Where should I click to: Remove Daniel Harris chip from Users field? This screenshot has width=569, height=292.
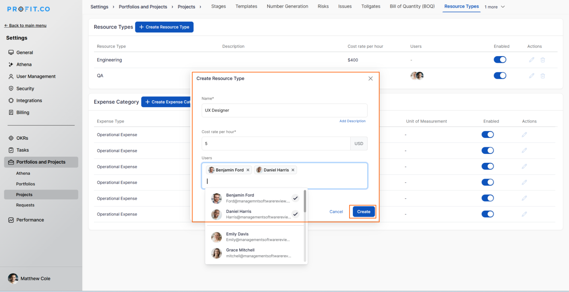point(293,170)
